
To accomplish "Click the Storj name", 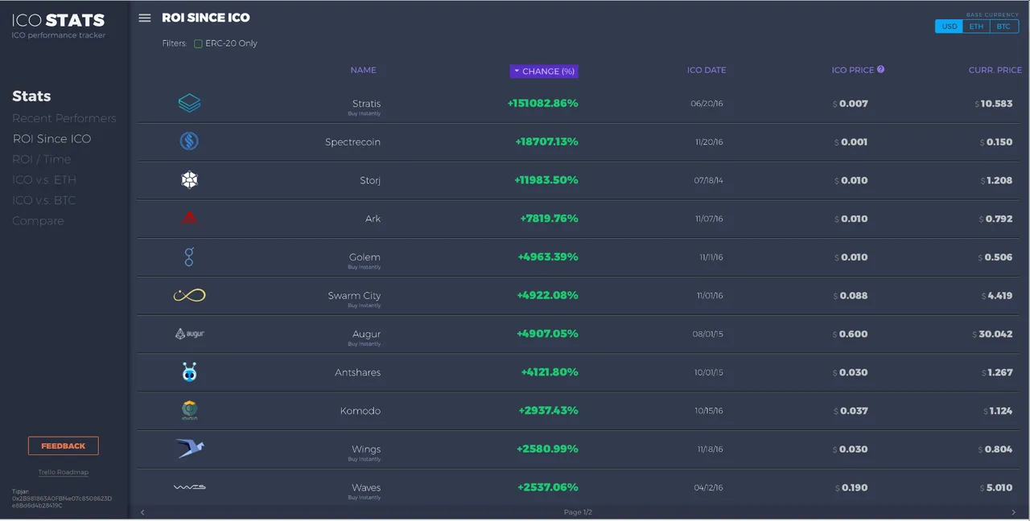I will 370,180.
